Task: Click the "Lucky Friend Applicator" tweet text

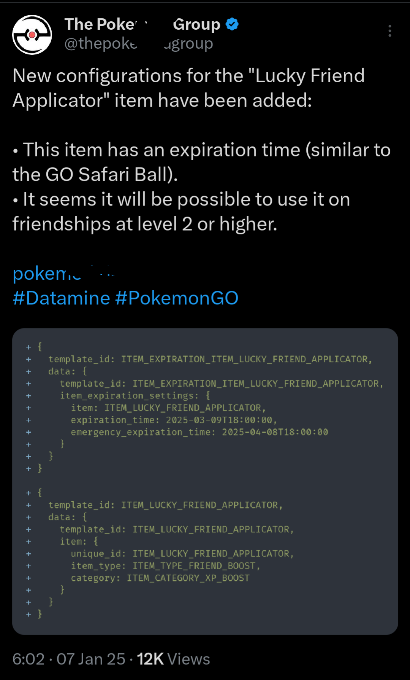Action: pyautogui.click(x=189, y=88)
